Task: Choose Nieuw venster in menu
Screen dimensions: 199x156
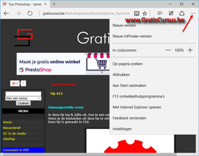Action: click(124, 25)
